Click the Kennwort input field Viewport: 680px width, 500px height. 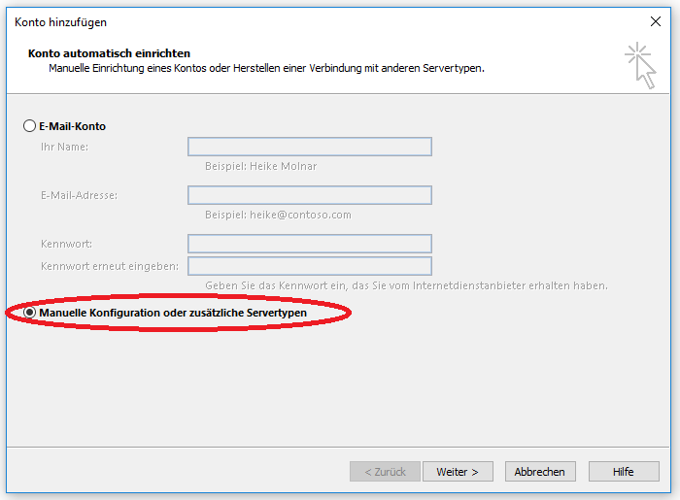click(x=310, y=244)
